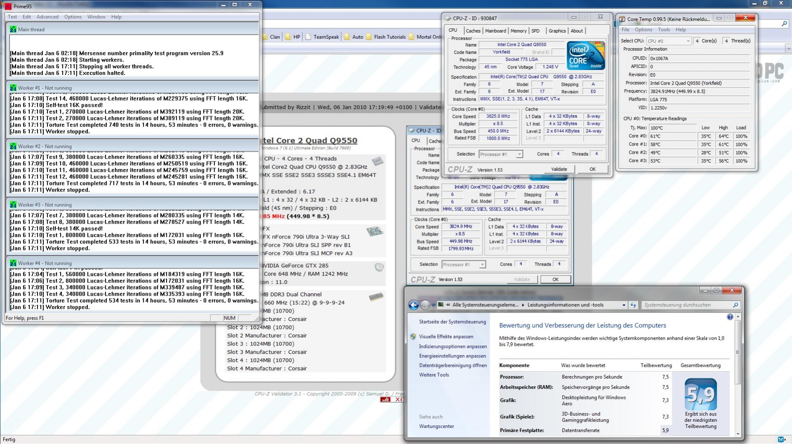This screenshot has width=792, height=444.
Task: Open CPU-Z About tab
Action: (577, 31)
